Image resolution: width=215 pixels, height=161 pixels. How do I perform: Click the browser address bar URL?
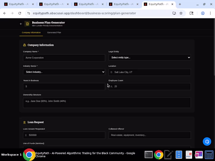click(x=84, y=13)
